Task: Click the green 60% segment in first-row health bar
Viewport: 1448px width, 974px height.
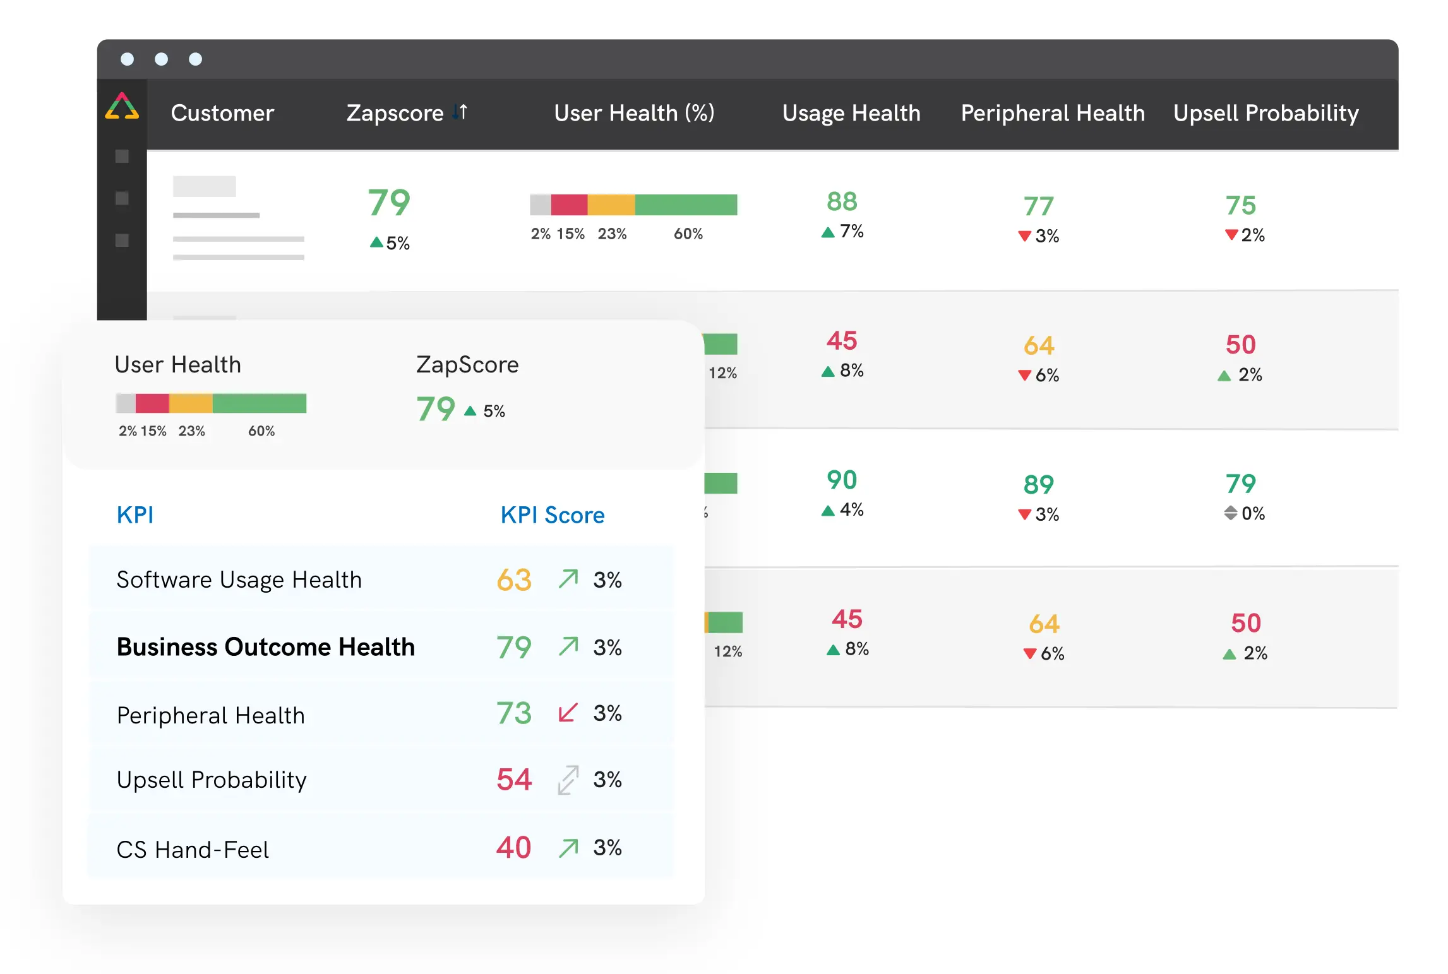Action: (x=686, y=205)
